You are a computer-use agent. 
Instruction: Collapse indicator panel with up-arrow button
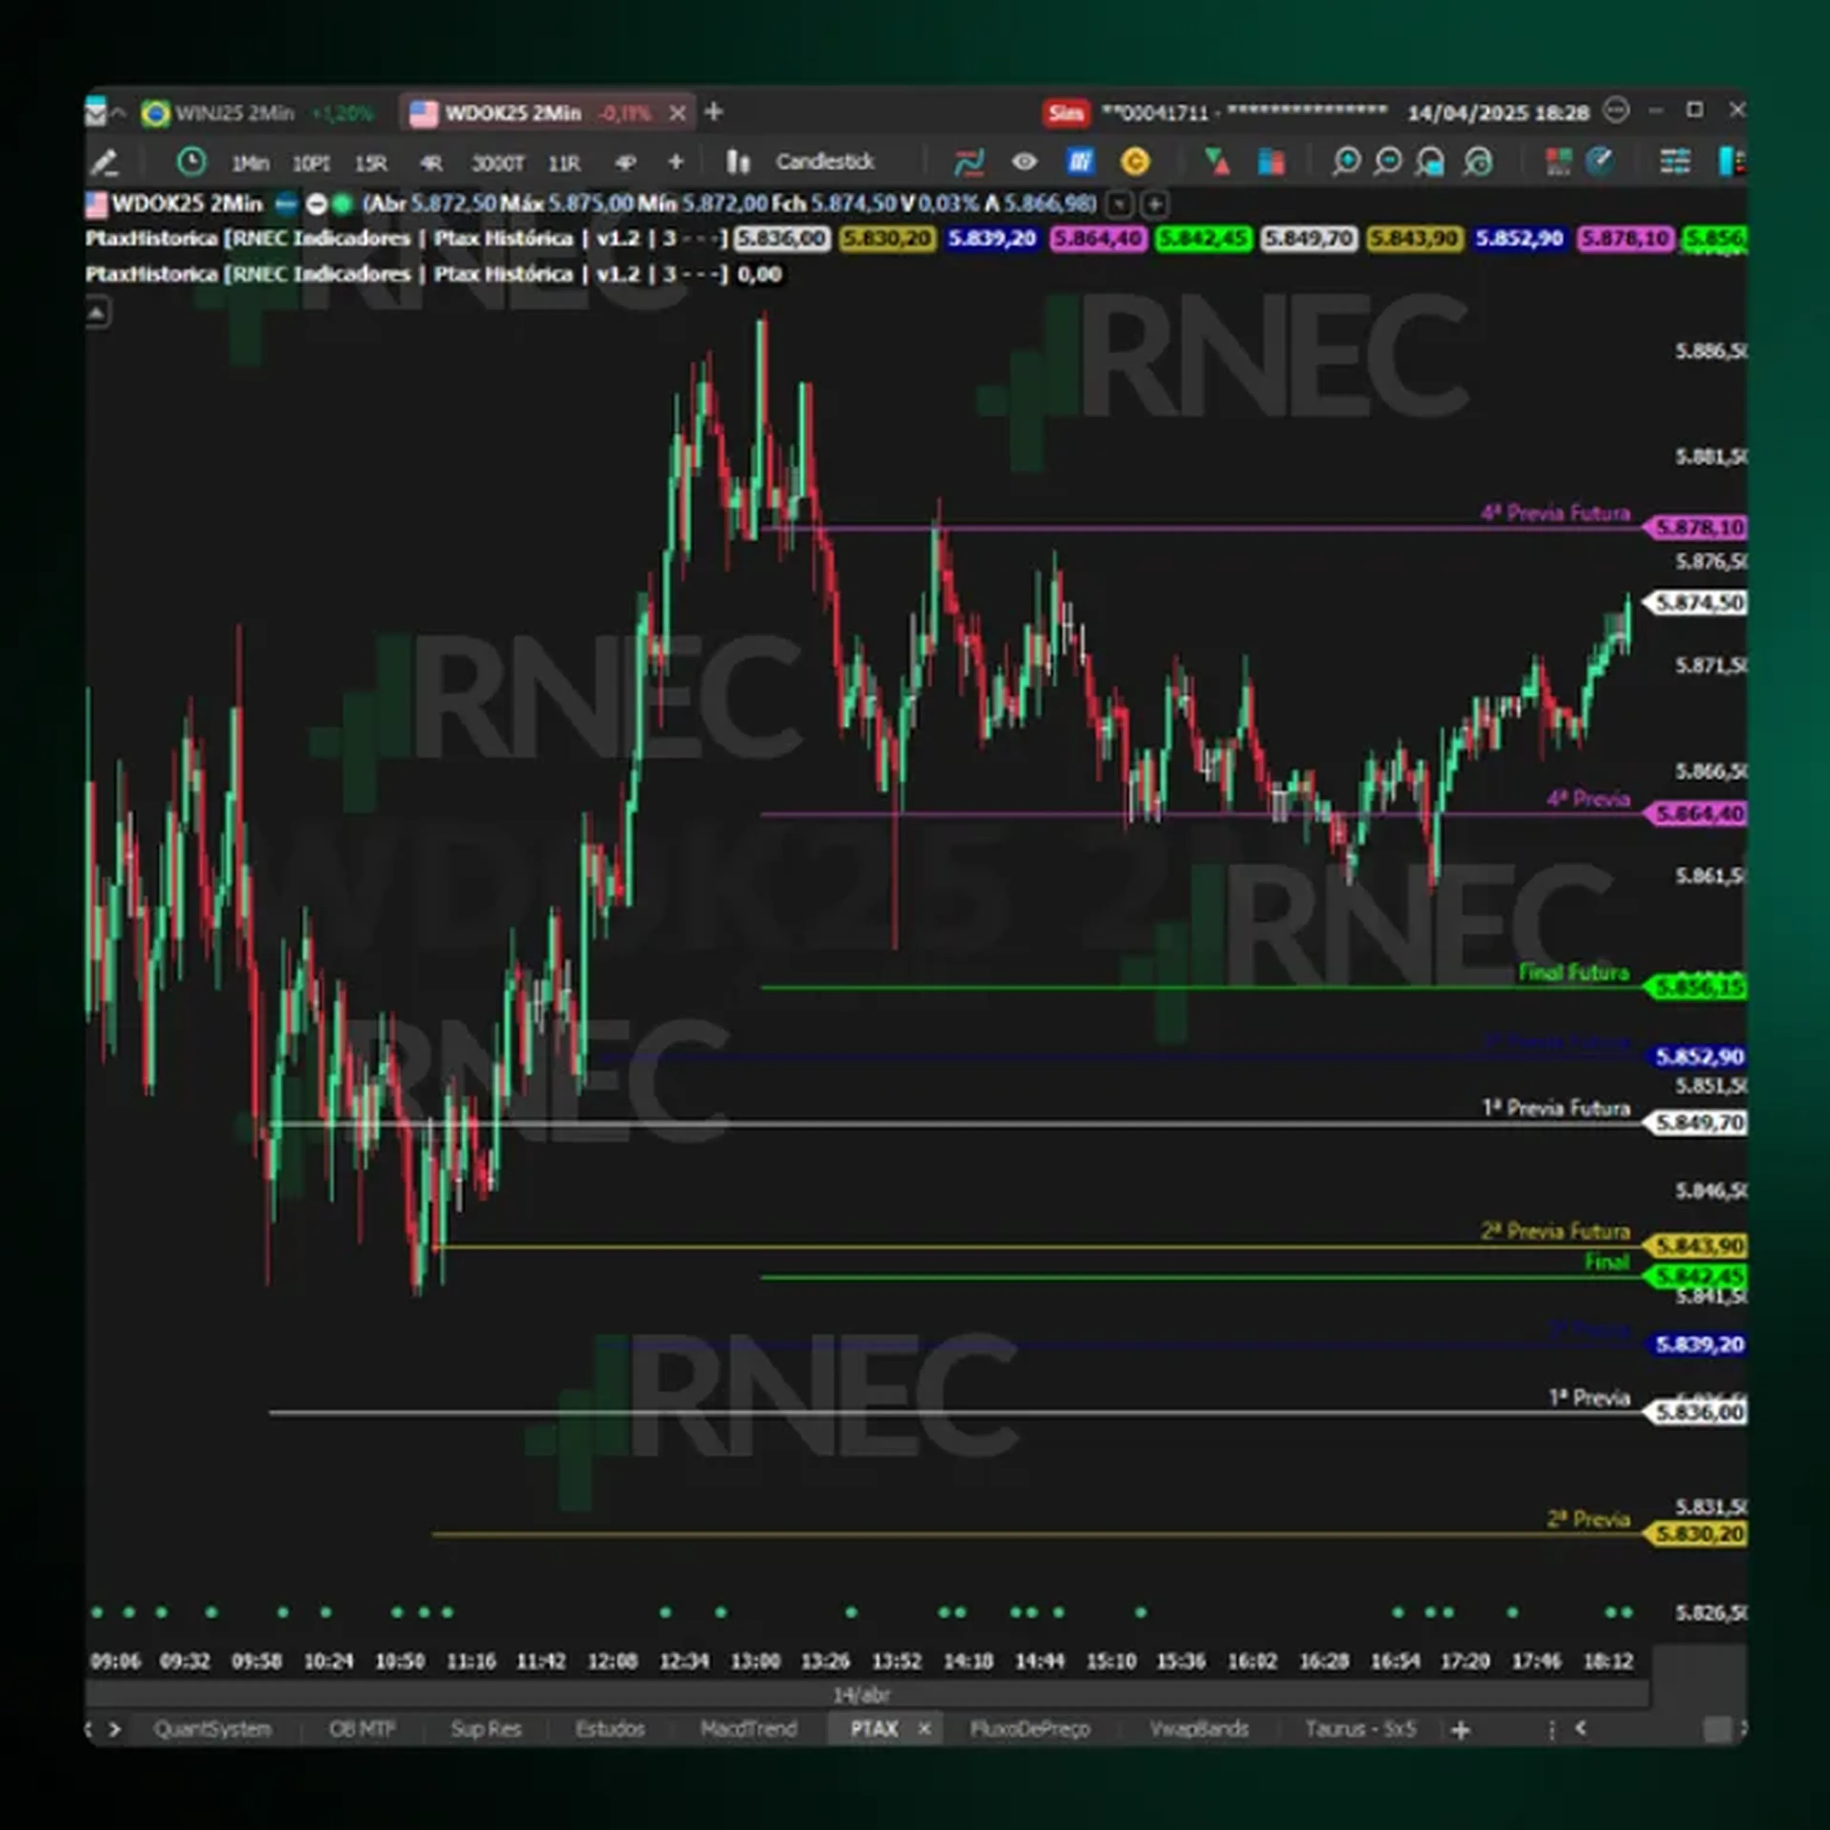98,312
